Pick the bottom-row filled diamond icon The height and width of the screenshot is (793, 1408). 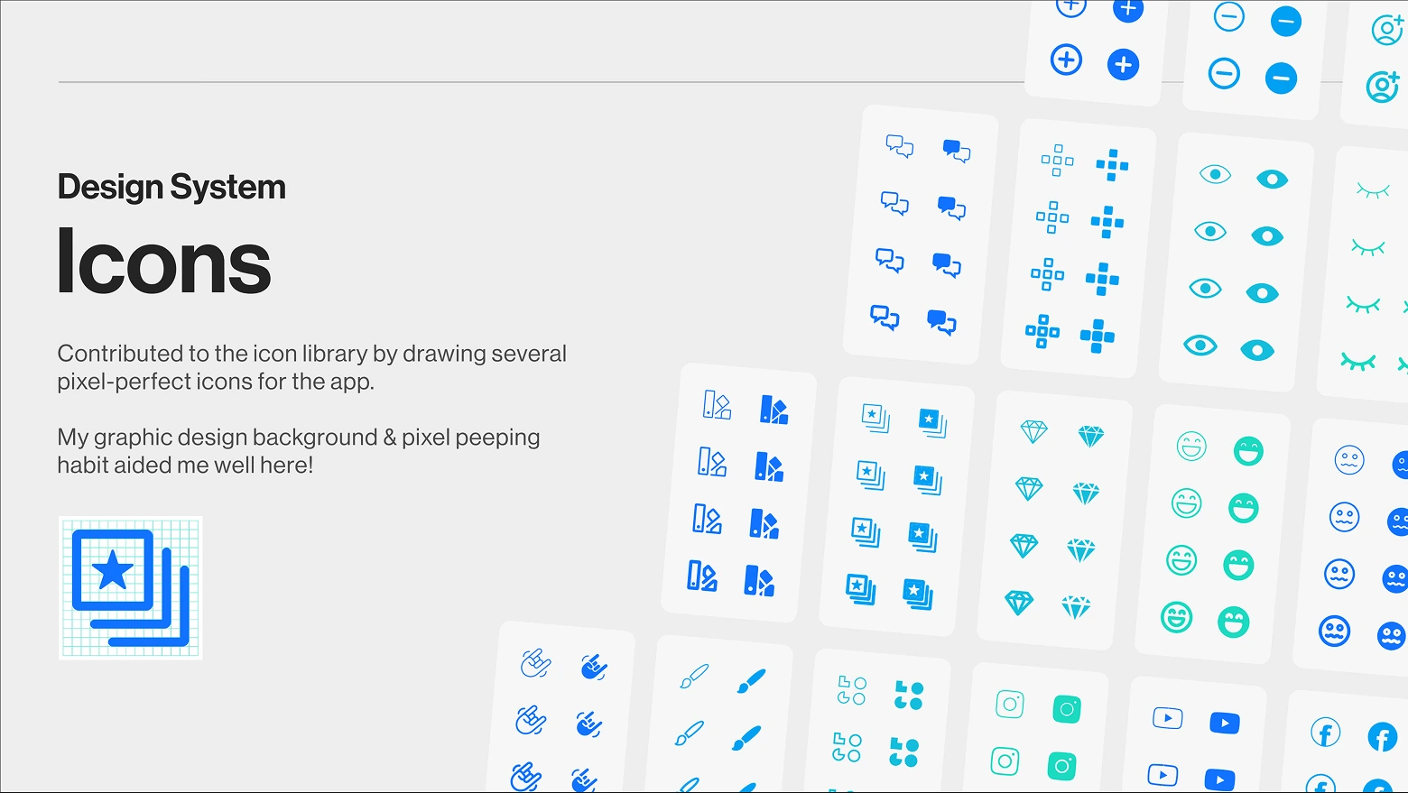click(x=1076, y=607)
